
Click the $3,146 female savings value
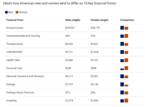(x=94, y=84)
